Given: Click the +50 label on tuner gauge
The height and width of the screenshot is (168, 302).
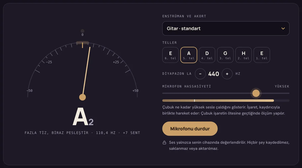Looking at the screenshot, I should [135, 91].
